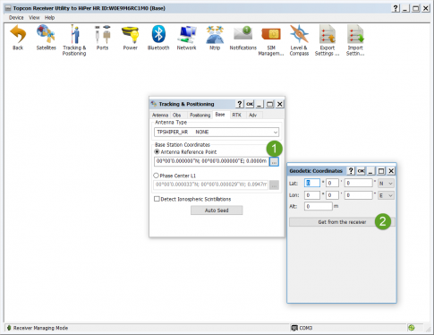Close the Geodetic Coordinates dialog
The height and width of the screenshot is (335, 434).
click(391, 171)
